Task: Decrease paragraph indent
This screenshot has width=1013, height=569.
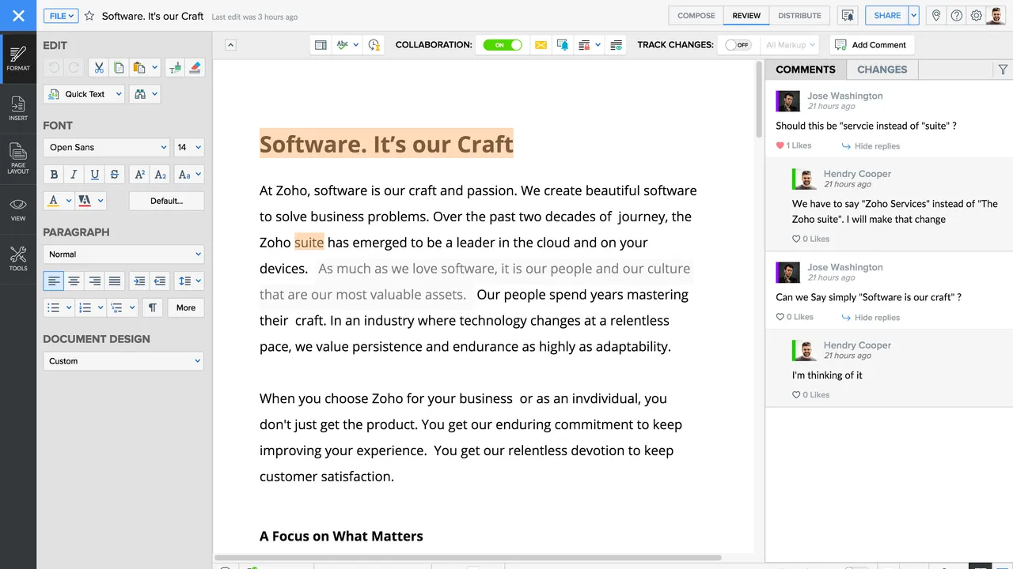Action: [x=160, y=281]
